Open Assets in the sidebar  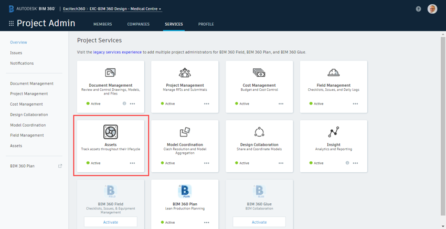(16, 145)
